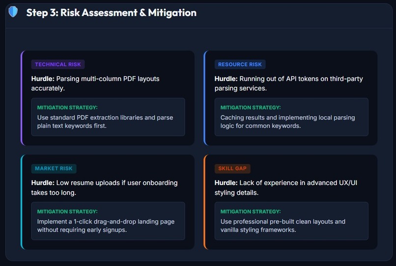Select the MARKET RISK badge
The width and height of the screenshot is (396, 266).
click(54, 169)
